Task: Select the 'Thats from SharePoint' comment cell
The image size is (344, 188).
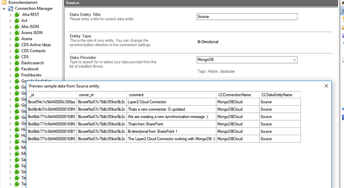Action: pos(172,124)
